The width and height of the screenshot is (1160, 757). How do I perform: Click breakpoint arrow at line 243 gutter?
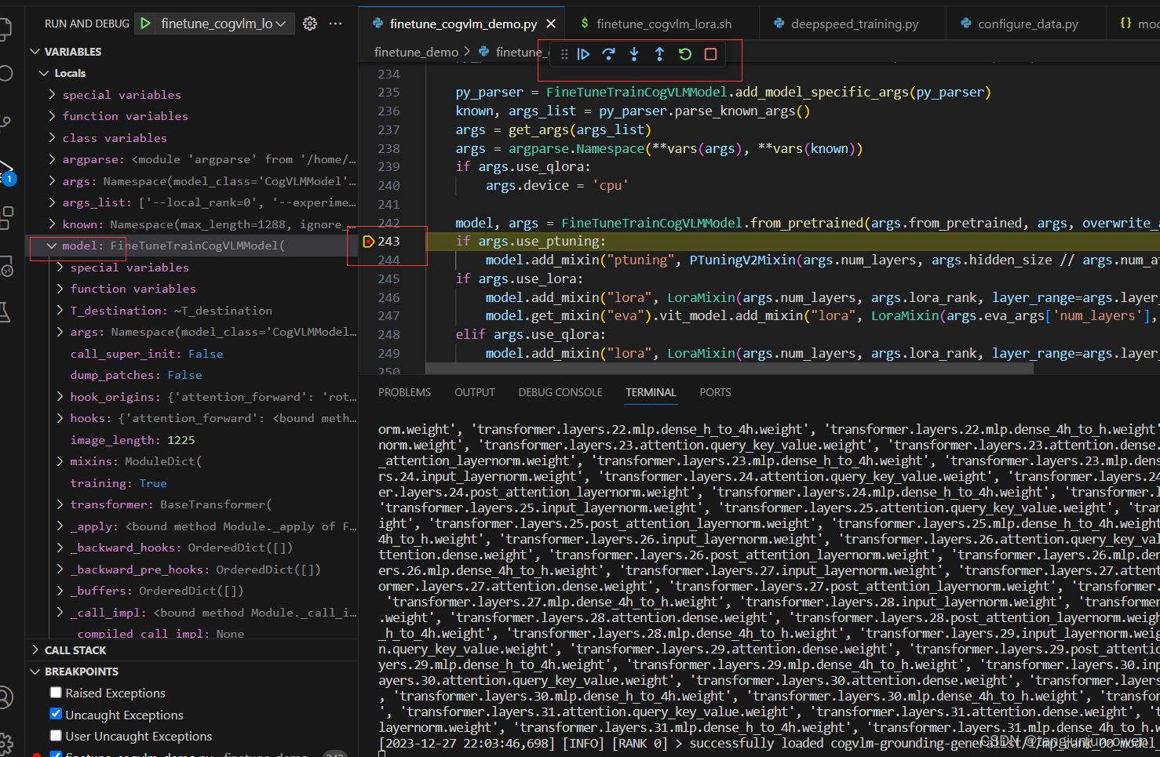click(369, 242)
